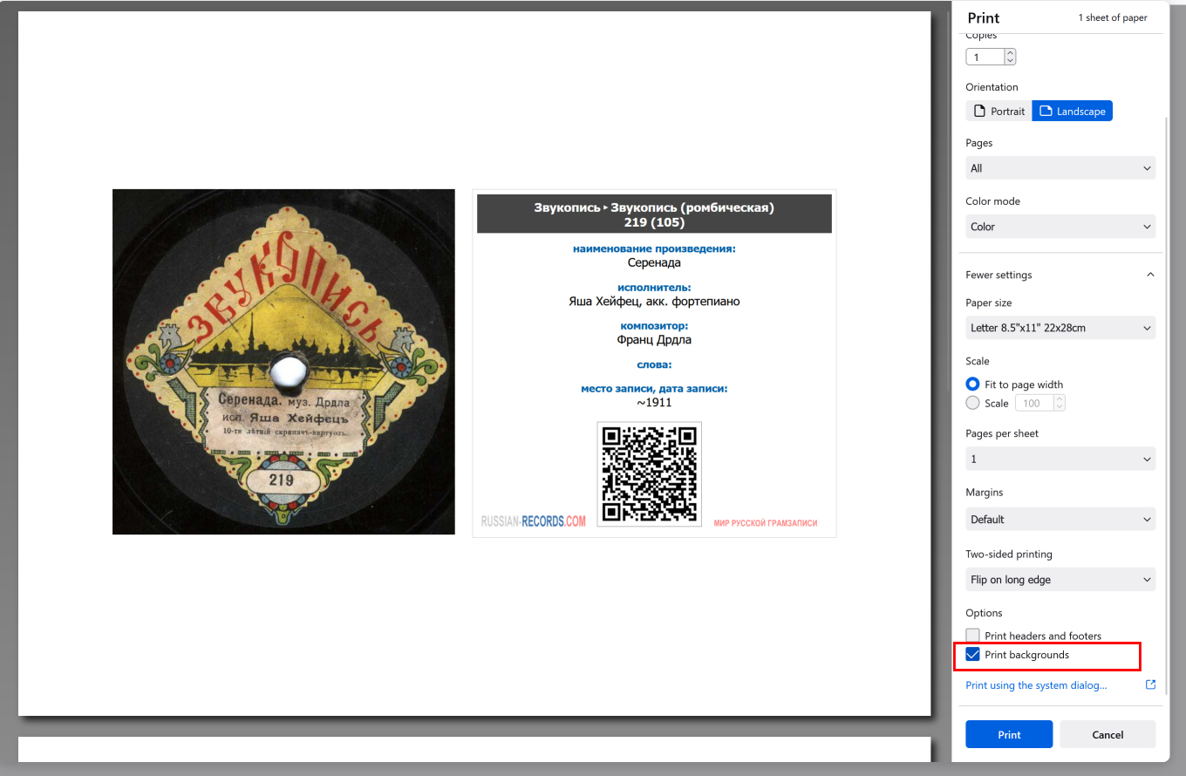Open the Two-sided printing dropdown
Image resolution: width=1186 pixels, height=776 pixels.
pyautogui.click(x=1060, y=580)
